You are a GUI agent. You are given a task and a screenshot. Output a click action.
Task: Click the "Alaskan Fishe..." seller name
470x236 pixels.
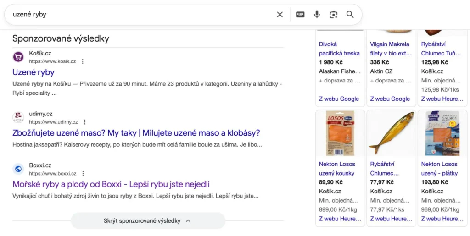point(340,71)
